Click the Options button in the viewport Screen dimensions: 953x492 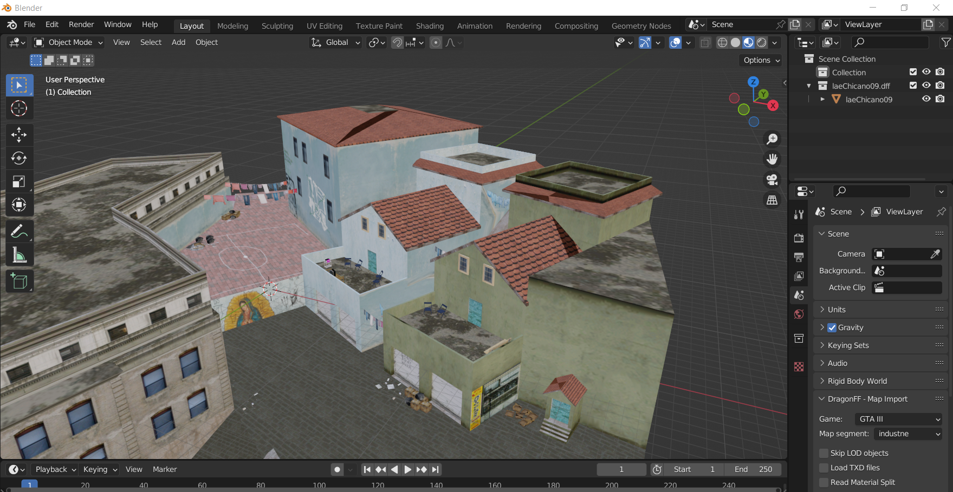[762, 60]
